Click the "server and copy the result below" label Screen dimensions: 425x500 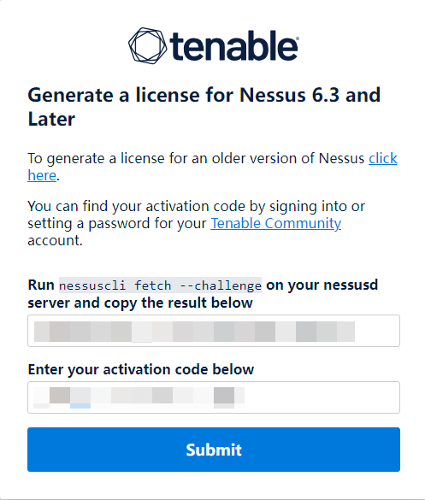pyautogui.click(x=140, y=303)
